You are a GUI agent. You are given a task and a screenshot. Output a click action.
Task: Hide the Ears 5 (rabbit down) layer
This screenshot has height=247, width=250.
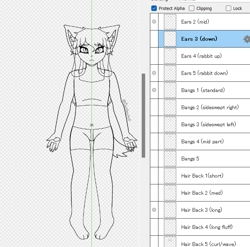pyautogui.click(x=154, y=73)
